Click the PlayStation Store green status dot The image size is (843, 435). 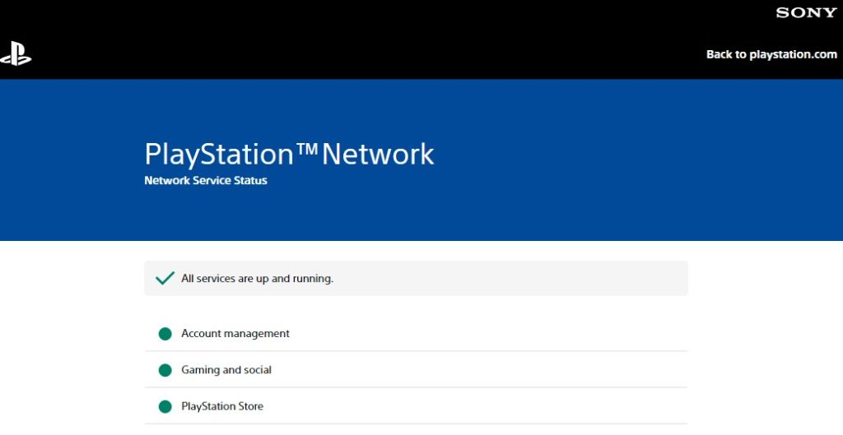click(x=165, y=406)
